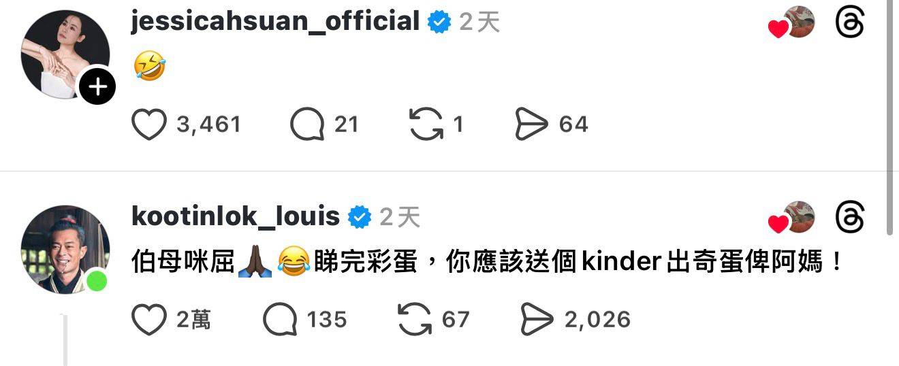Image resolution: width=899 pixels, height=366 pixels.
Task: Share kootinlok_louis's post via send icon
Action: click(x=537, y=320)
